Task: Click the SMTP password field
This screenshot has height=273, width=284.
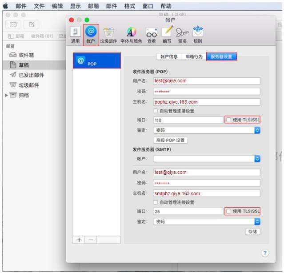Action: [x=207, y=183]
